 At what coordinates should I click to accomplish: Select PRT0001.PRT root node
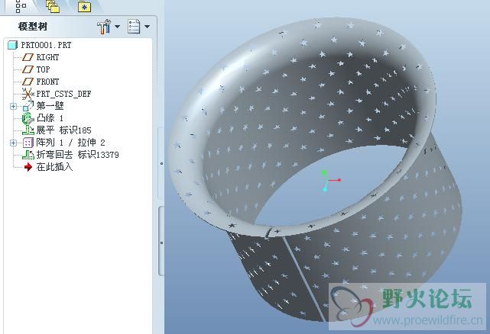click(46, 45)
